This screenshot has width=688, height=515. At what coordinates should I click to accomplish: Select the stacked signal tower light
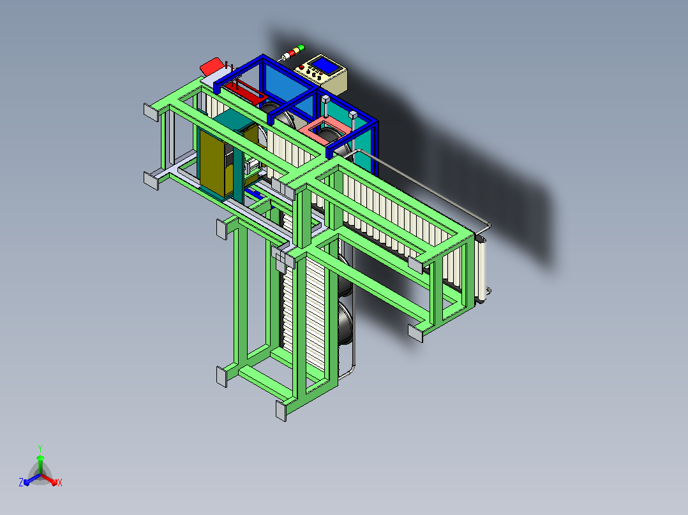[x=293, y=52]
